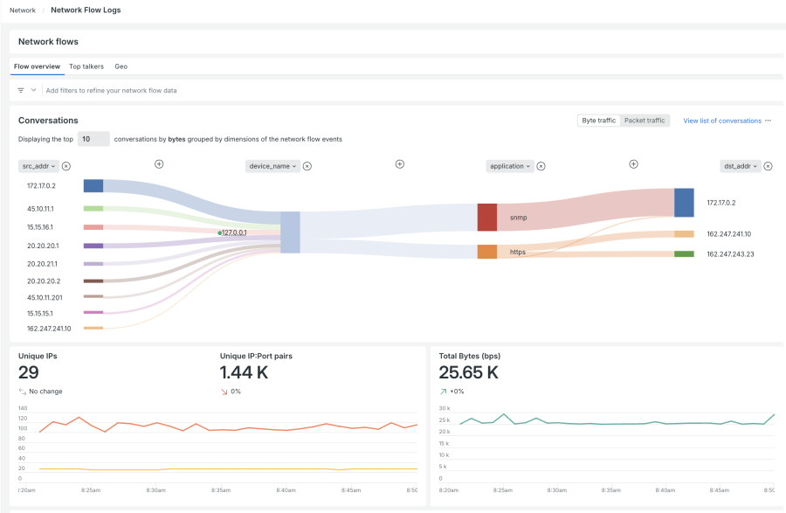Remove the src_addr dimension with its X icon
The width and height of the screenshot is (786, 513).
66,166
